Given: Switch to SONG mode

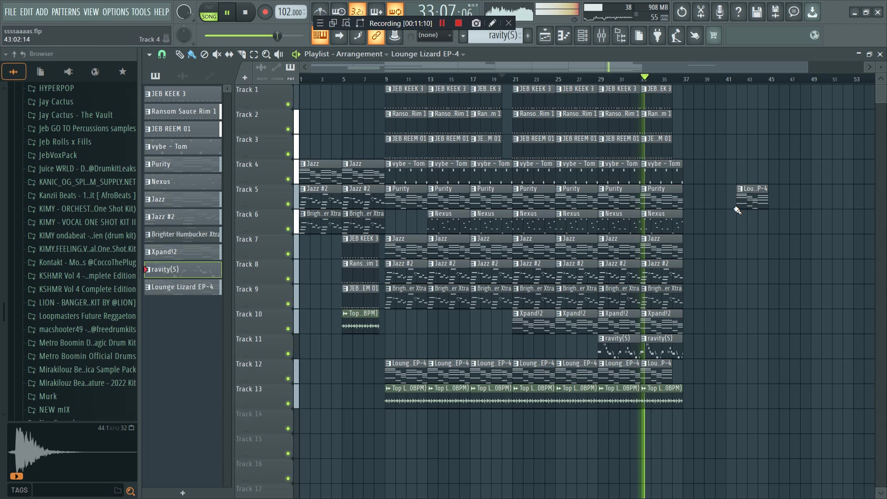Looking at the screenshot, I should [x=209, y=16].
